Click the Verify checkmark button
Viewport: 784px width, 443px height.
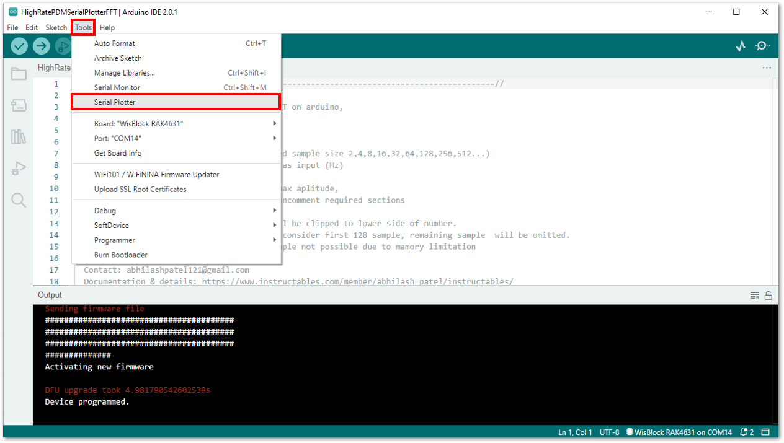(19, 46)
